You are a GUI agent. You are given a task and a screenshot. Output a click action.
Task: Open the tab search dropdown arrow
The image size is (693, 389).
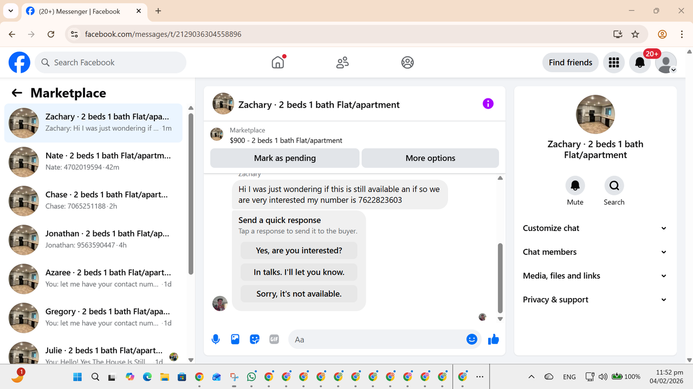point(11,11)
